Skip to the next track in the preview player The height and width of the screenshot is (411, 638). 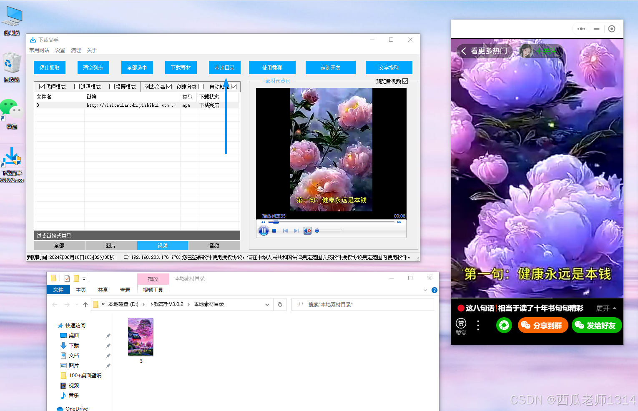(296, 231)
